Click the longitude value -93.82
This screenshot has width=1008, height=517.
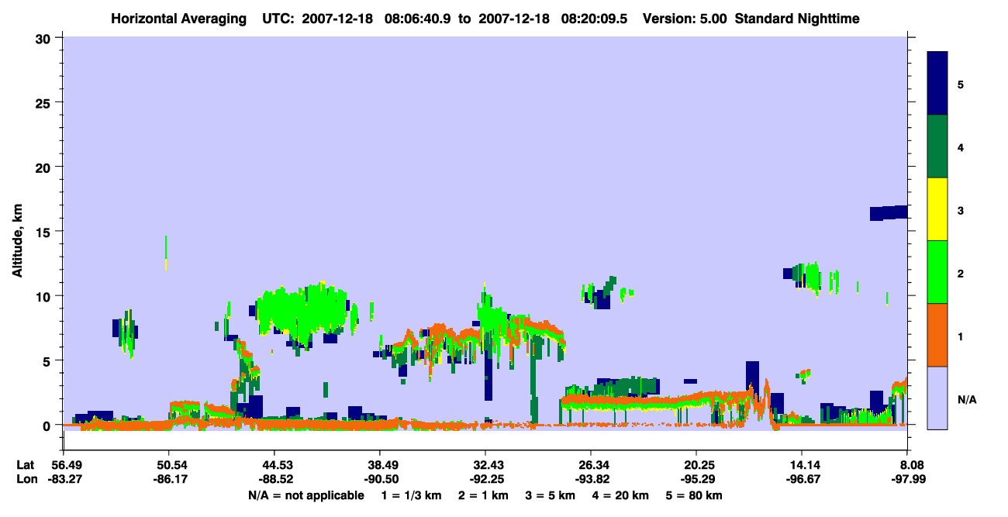click(x=591, y=480)
